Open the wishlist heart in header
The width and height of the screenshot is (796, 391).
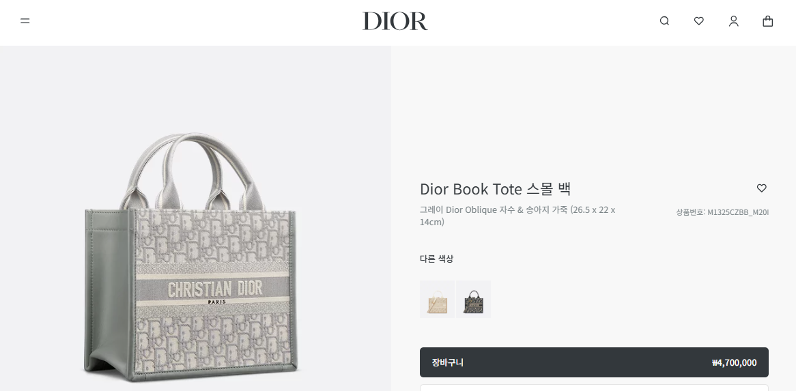pyautogui.click(x=699, y=20)
